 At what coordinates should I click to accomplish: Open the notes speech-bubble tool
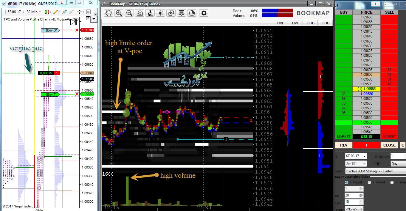[x=181, y=13]
